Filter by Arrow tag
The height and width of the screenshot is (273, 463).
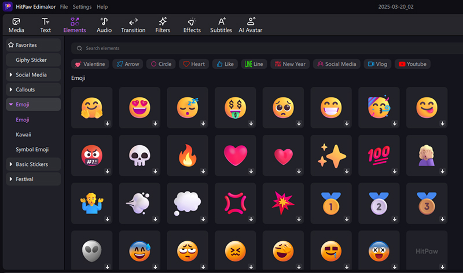point(128,64)
